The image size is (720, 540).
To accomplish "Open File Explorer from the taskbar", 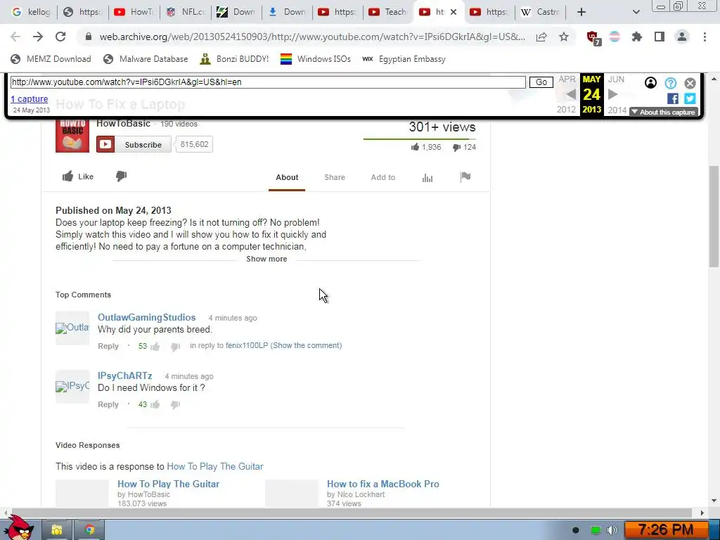I will tap(57, 530).
